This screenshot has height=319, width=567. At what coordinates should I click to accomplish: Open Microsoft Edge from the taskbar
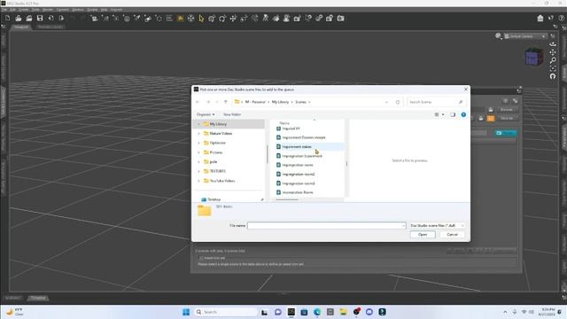point(317,312)
